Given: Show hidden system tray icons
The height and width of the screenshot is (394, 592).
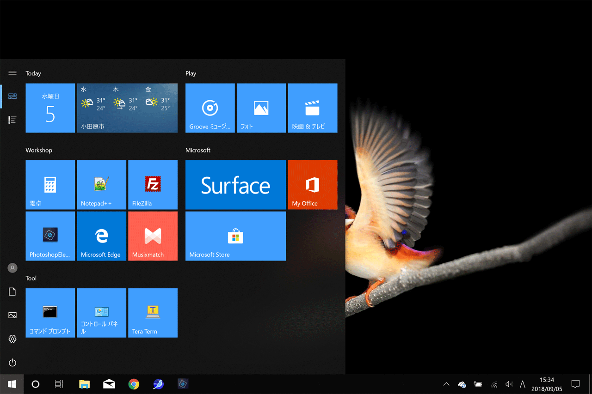Looking at the screenshot, I should click(x=446, y=384).
